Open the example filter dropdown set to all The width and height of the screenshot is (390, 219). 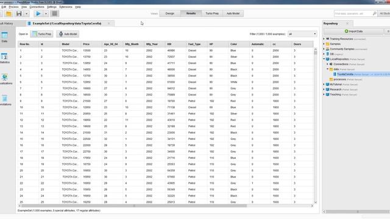(x=302, y=34)
